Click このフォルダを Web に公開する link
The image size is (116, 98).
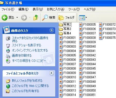[30, 86]
